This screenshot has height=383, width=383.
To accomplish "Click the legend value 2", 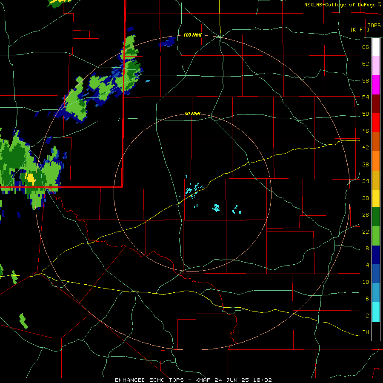I will click(x=367, y=316).
